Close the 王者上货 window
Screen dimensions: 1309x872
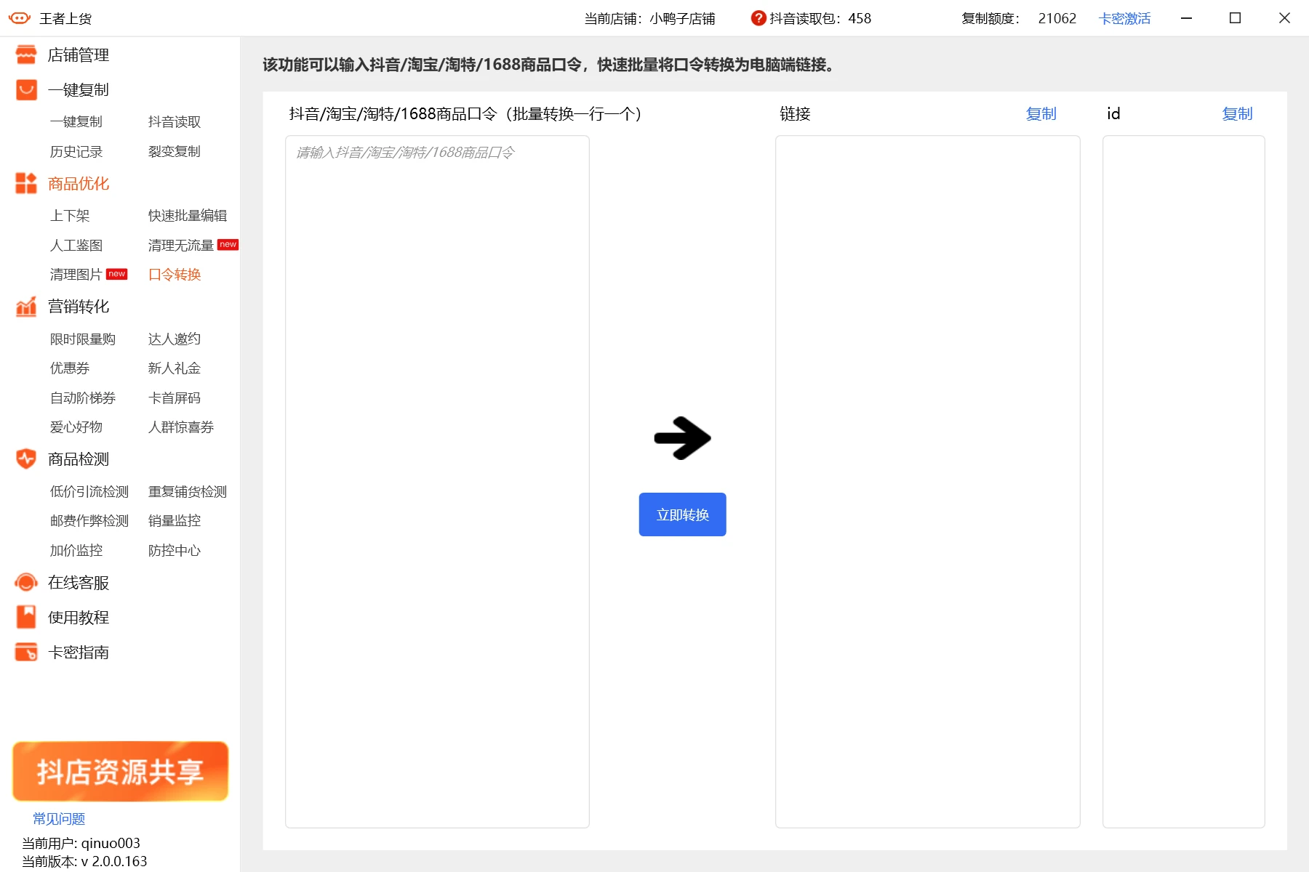1284,18
